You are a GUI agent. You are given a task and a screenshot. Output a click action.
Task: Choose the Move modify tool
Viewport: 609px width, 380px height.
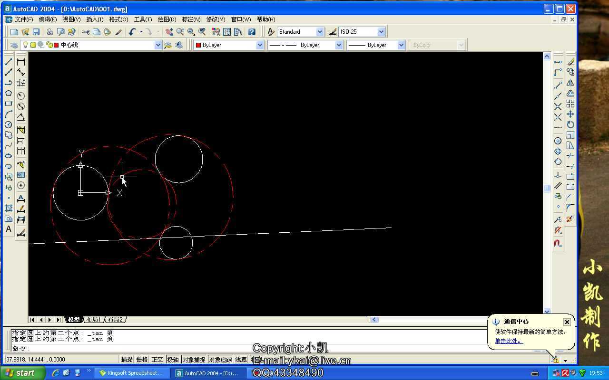coord(570,114)
